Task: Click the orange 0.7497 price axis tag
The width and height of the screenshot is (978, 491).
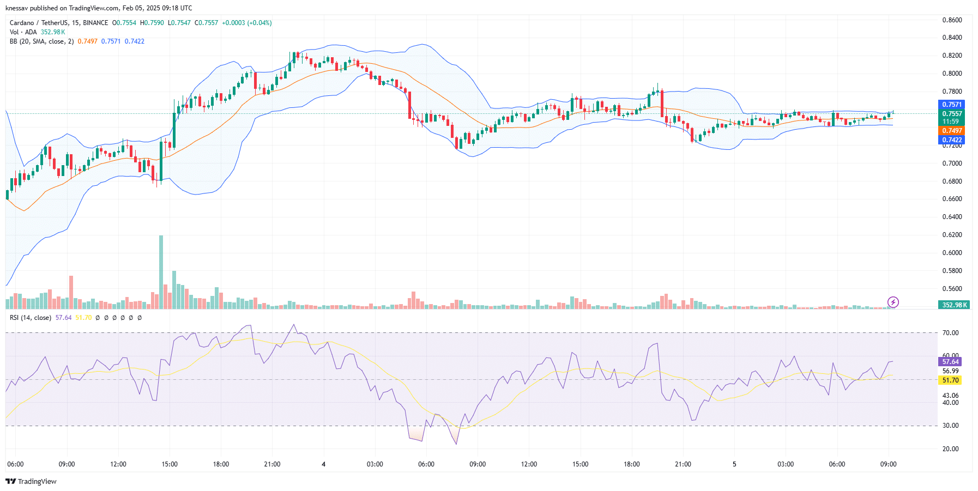Action: [952, 131]
